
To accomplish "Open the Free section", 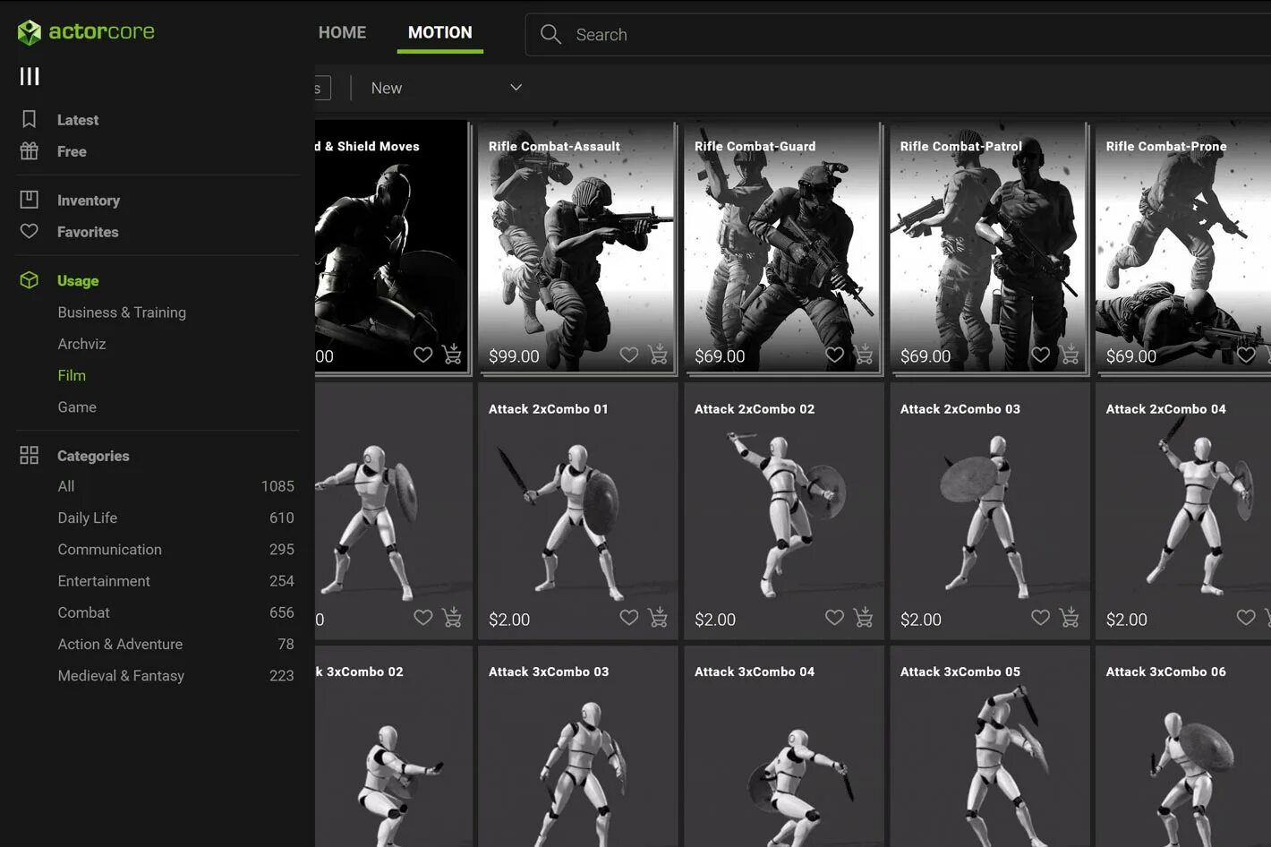I will (72, 151).
